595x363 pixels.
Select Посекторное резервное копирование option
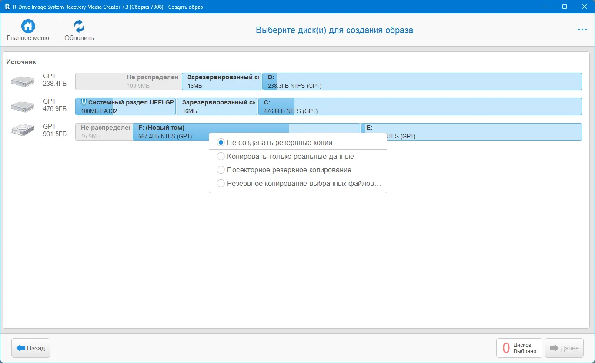pyautogui.click(x=221, y=170)
